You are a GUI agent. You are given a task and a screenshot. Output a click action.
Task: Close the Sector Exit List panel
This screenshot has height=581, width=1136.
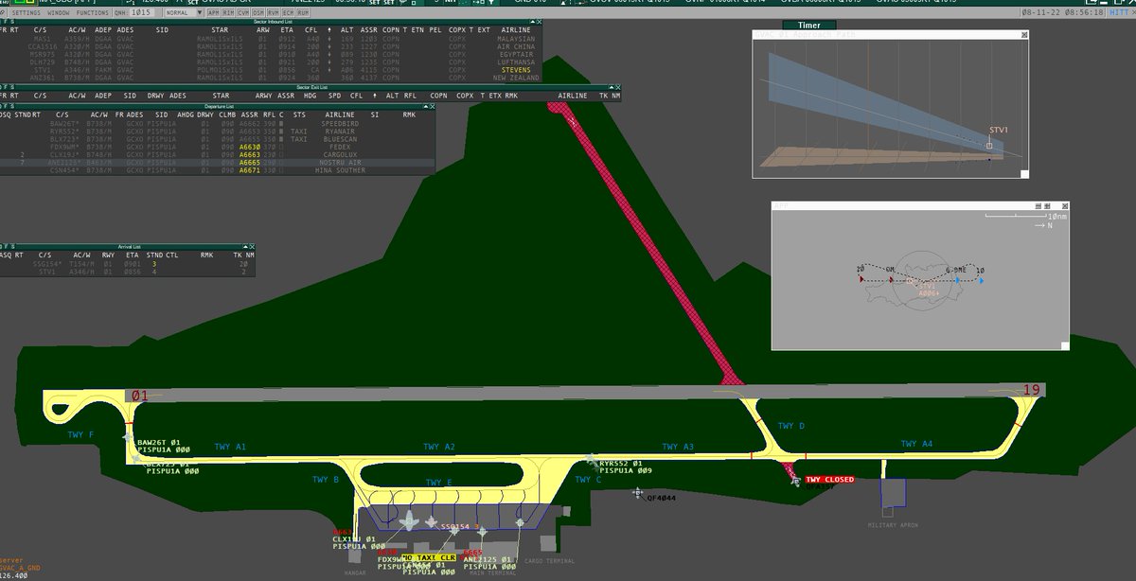[x=620, y=86]
